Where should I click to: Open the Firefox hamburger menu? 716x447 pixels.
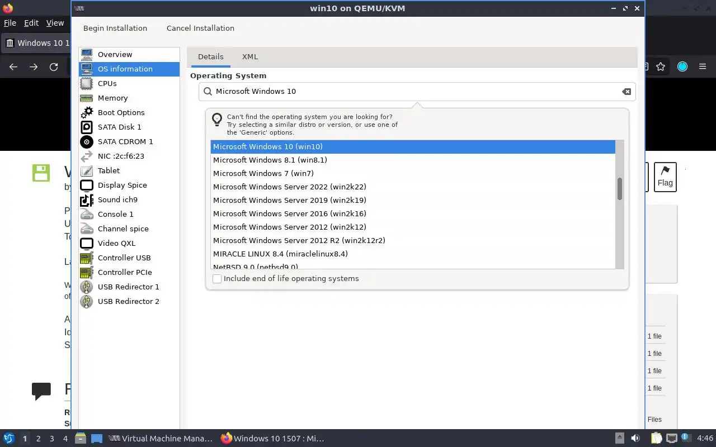point(703,66)
